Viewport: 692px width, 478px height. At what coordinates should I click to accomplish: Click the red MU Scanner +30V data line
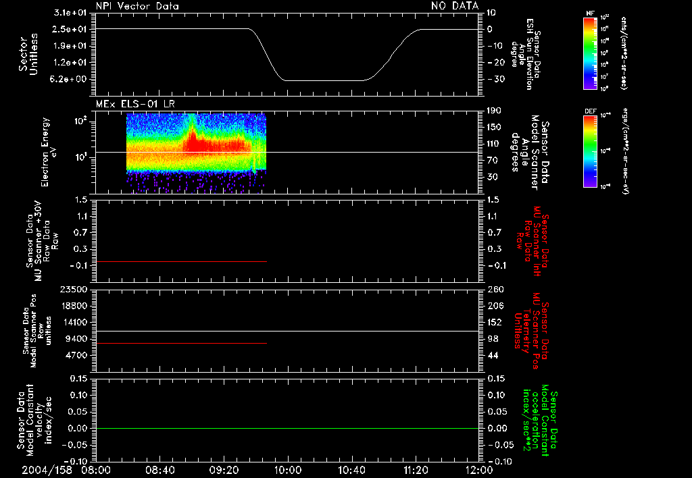click(x=181, y=261)
